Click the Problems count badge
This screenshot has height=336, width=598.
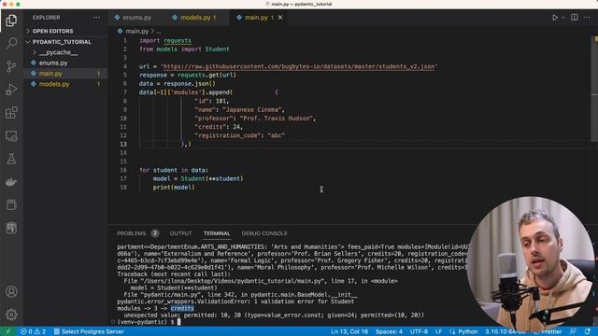(155, 233)
